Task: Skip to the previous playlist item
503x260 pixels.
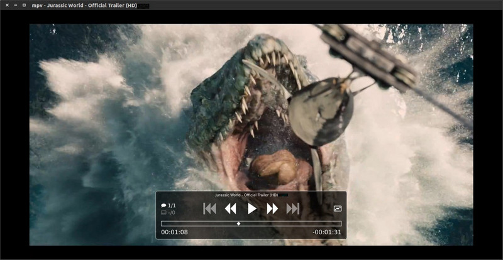Action: click(x=210, y=209)
